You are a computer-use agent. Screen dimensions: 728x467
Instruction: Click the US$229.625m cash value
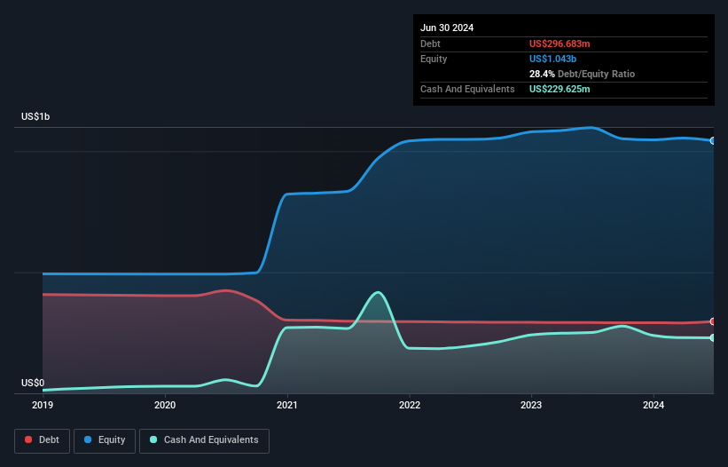[x=560, y=89]
